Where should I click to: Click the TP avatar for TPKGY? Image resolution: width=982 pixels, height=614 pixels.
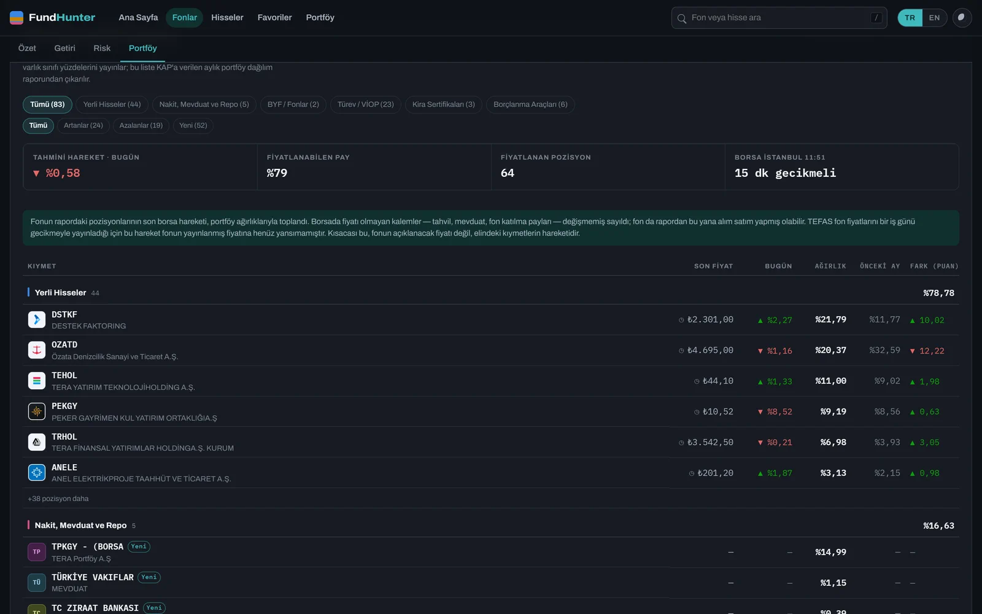pyautogui.click(x=37, y=552)
